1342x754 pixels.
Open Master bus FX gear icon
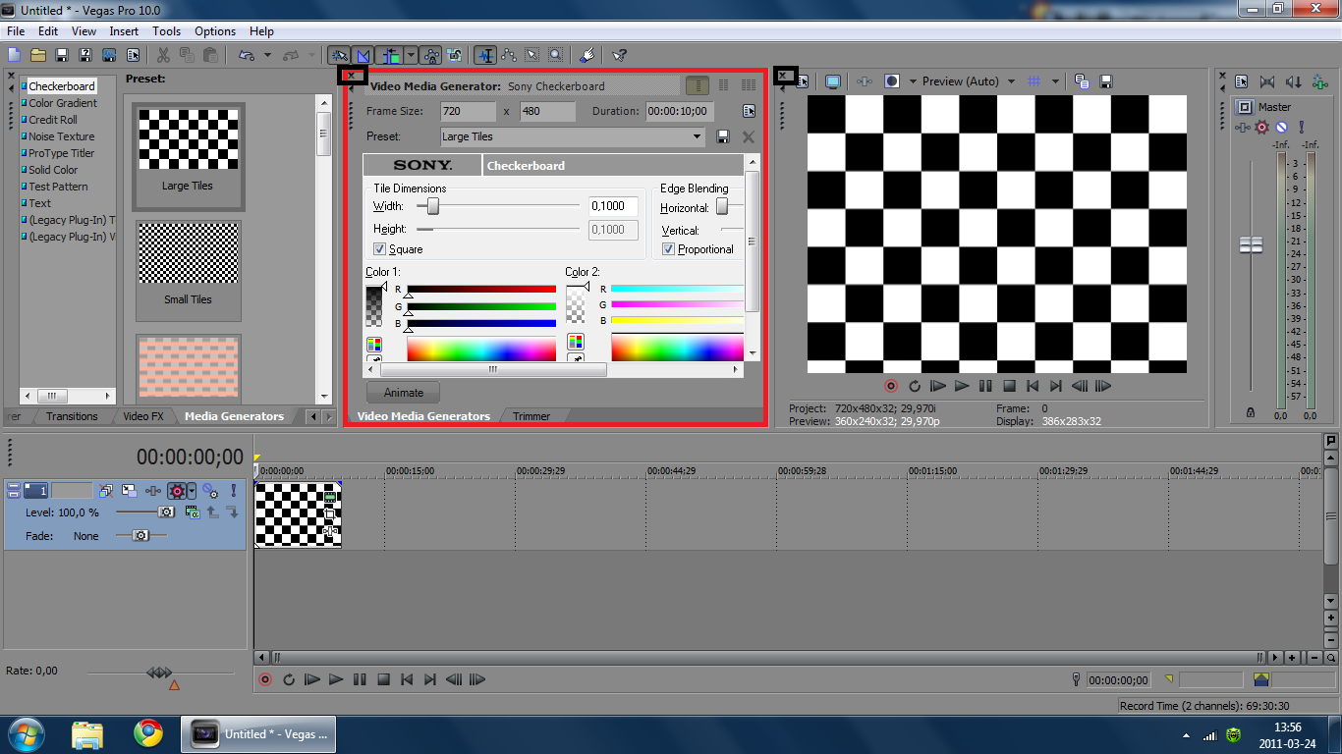(x=1263, y=128)
